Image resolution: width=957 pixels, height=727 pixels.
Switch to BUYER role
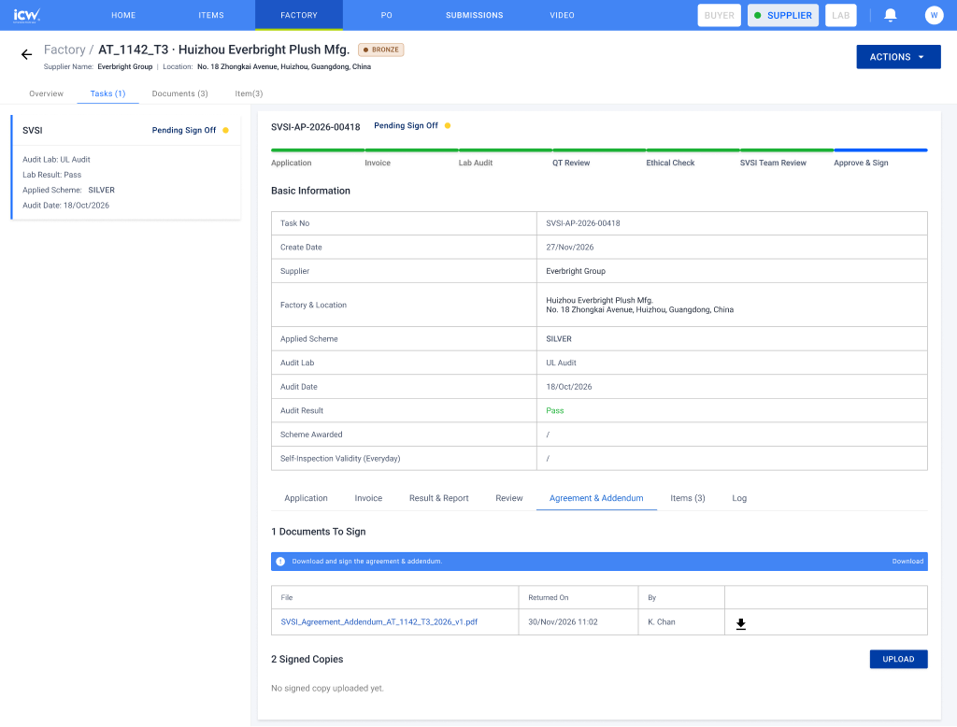[719, 15]
